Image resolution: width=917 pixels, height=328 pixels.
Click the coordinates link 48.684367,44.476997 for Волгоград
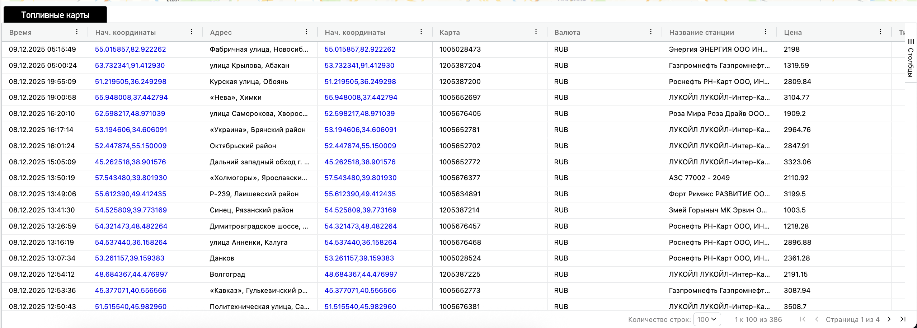coord(131,274)
